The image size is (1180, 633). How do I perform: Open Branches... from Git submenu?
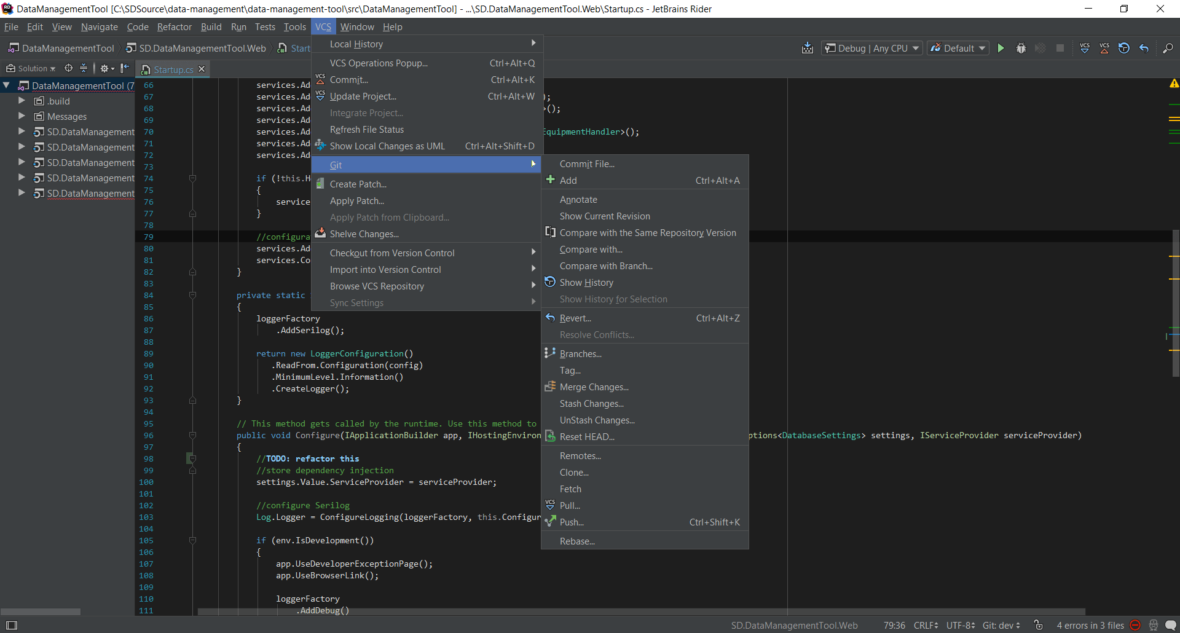[x=645, y=354]
